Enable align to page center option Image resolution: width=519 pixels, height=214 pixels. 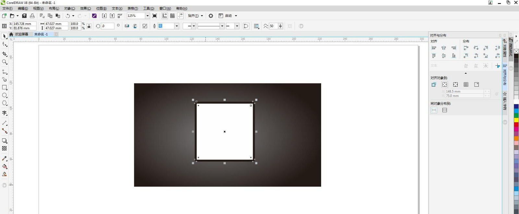[455, 85]
